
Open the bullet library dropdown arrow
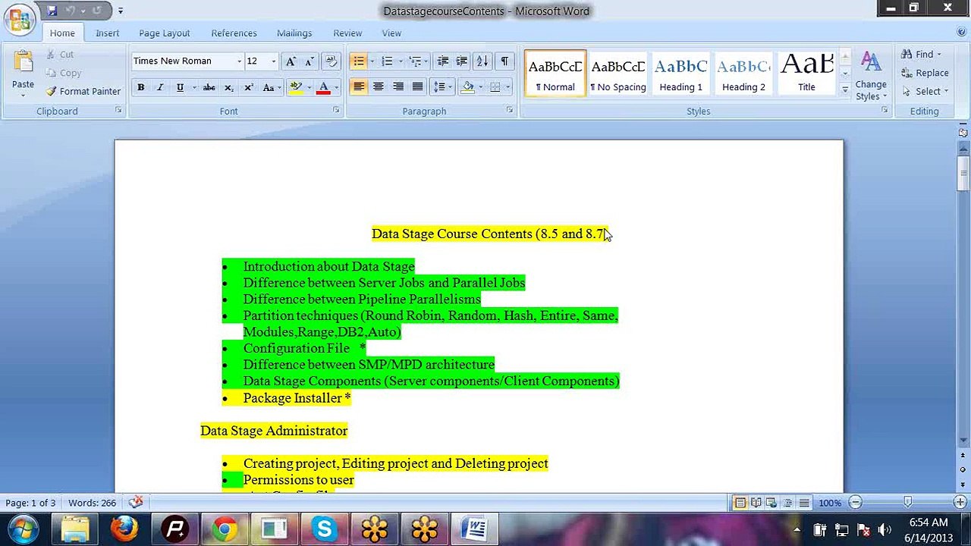[x=372, y=61]
